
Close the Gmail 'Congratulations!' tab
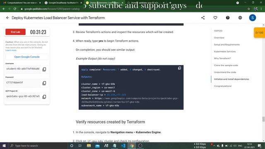point(40,3)
